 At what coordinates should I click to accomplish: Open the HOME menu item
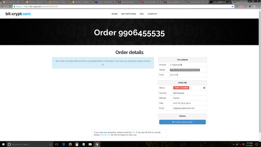pyautogui.click(x=115, y=14)
